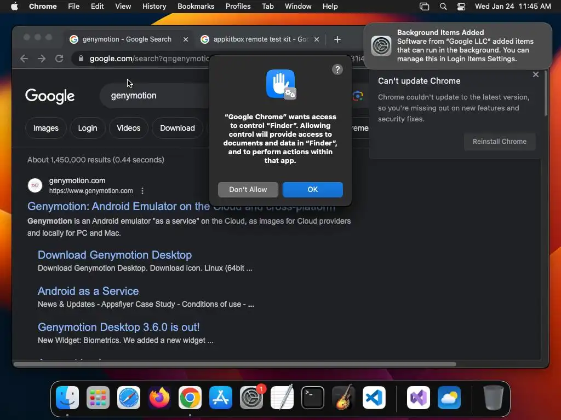Open Android as a Service link
The image size is (561, 420).
coord(88,291)
